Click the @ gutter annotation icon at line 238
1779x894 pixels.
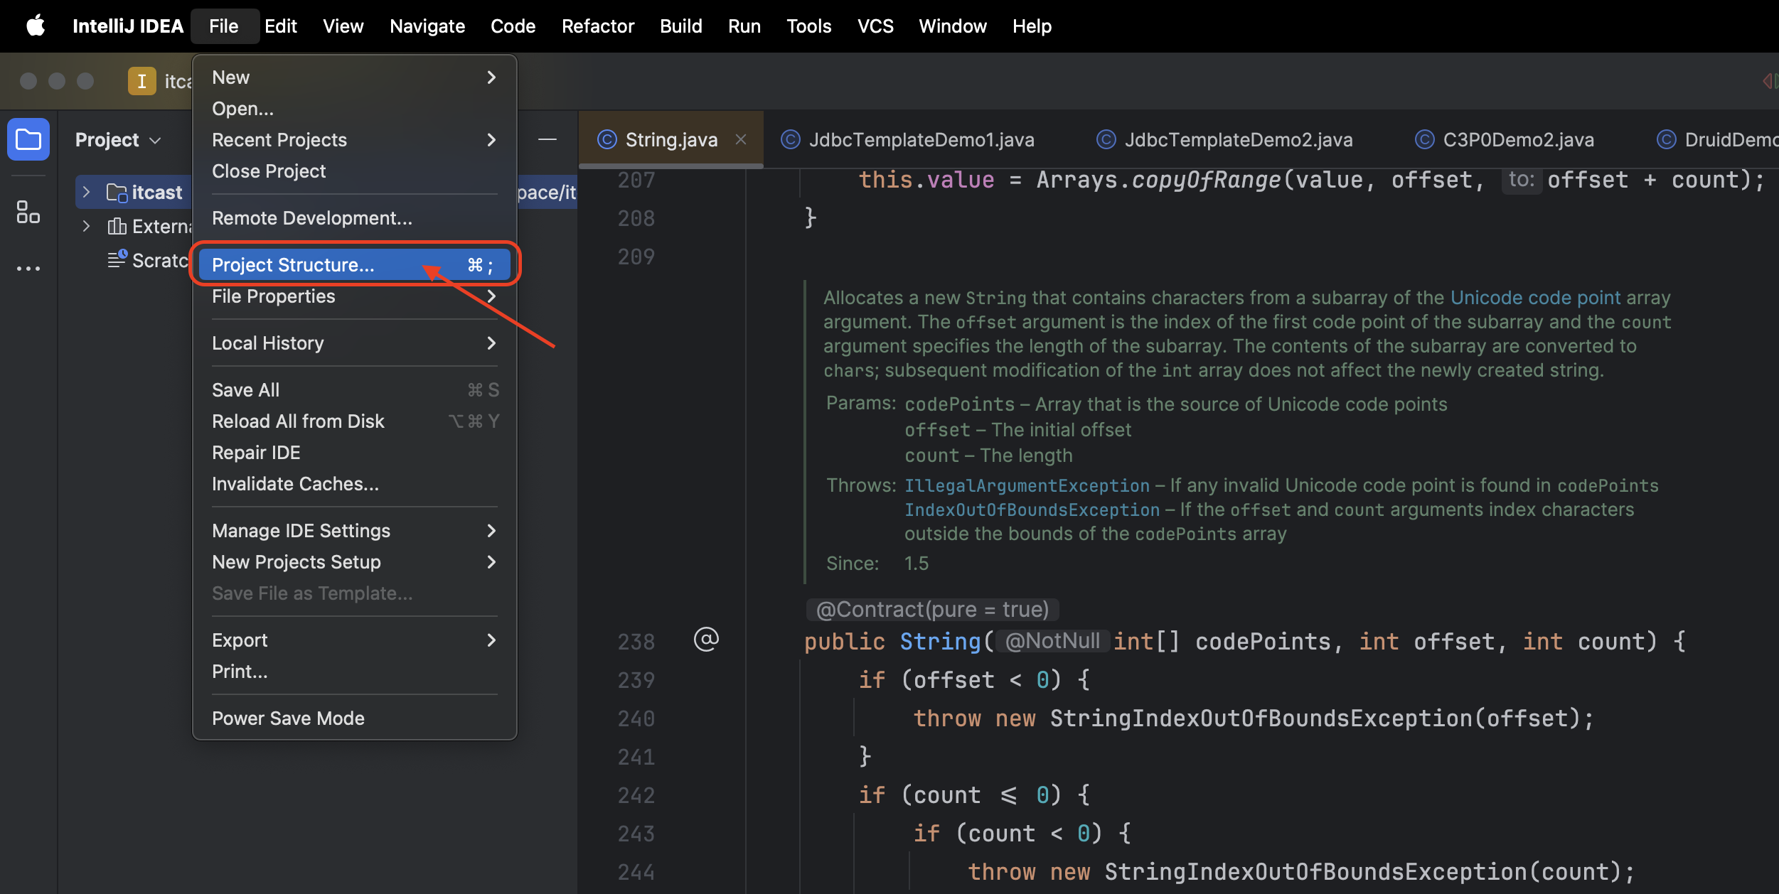pyautogui.click(x=706, y=640)
